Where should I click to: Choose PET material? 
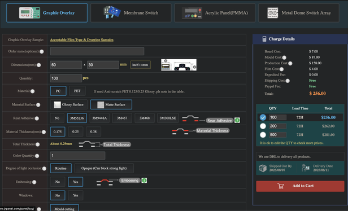click(77, 91)
